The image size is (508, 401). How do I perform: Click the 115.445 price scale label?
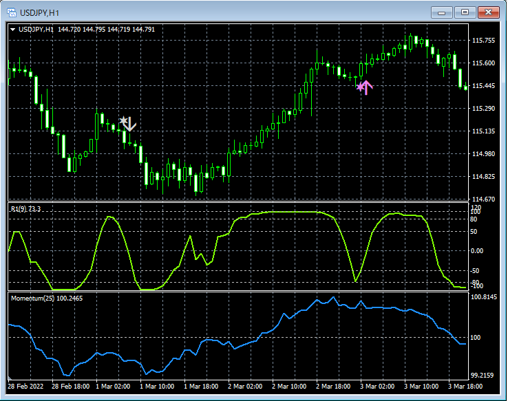click(x=483, y=86)
